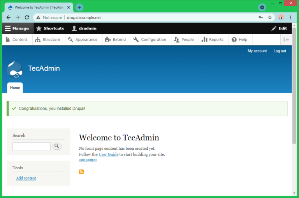Reload the page in browser
The image size is (299, 198).
27,18
